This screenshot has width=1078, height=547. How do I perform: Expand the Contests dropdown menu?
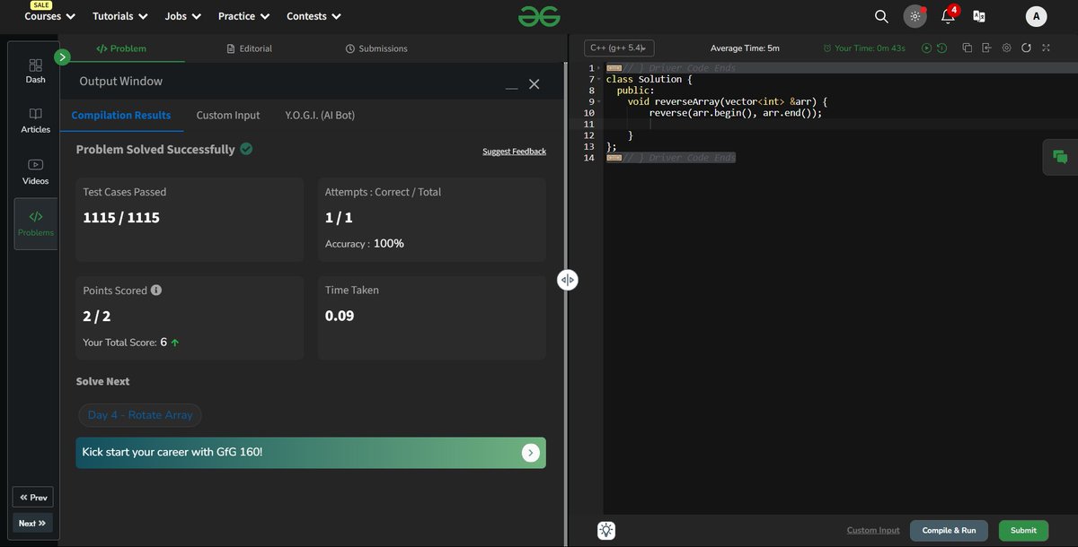tap(314, 16)
